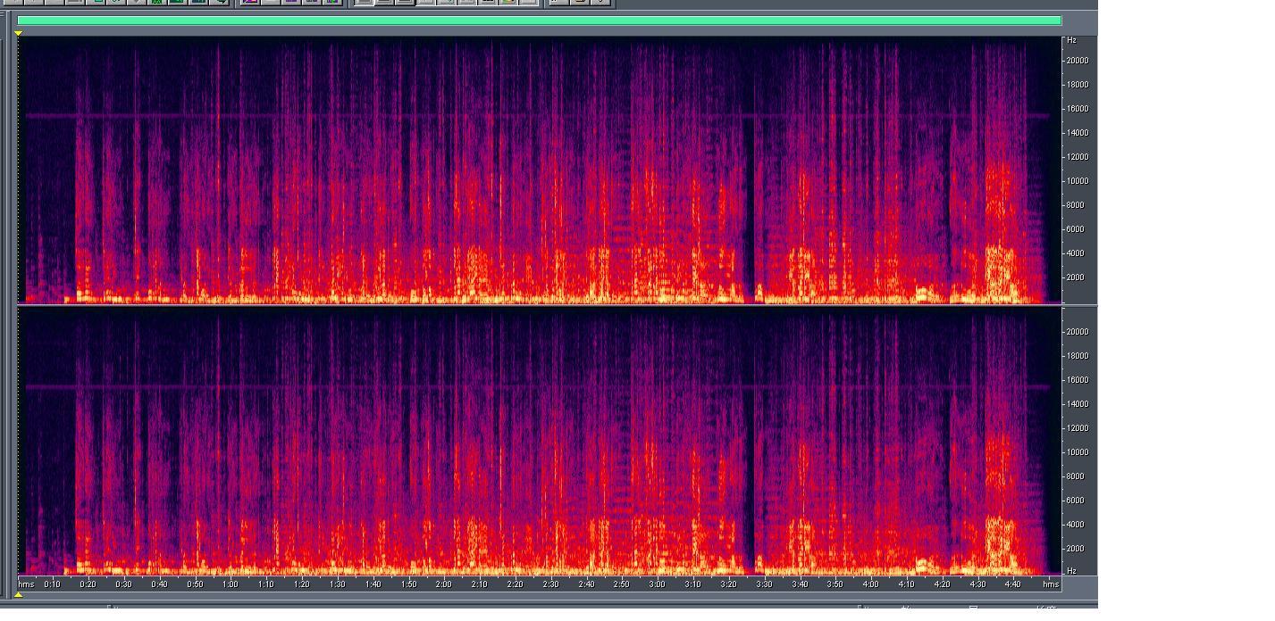Viewport: 1275px width, 621px height.
Task: Click the 16000 Hz label of the right channel
Action: pyautogui.click(x=1077, y=380)
